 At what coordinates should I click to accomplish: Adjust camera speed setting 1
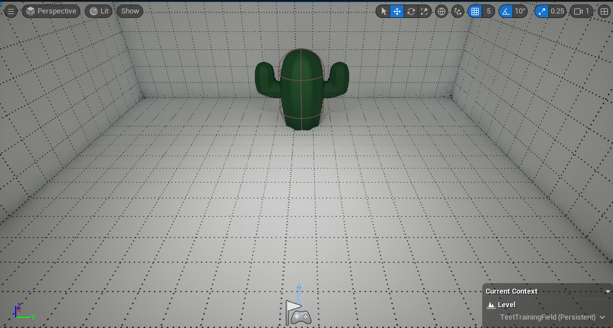point(582,11)
